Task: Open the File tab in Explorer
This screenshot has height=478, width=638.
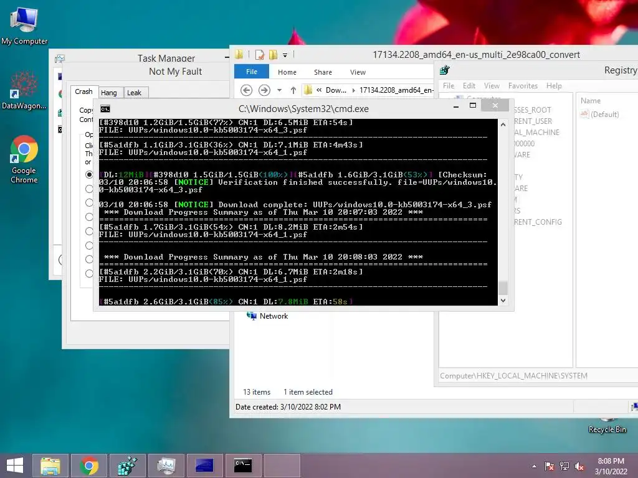Action: (x=252, y=72)
